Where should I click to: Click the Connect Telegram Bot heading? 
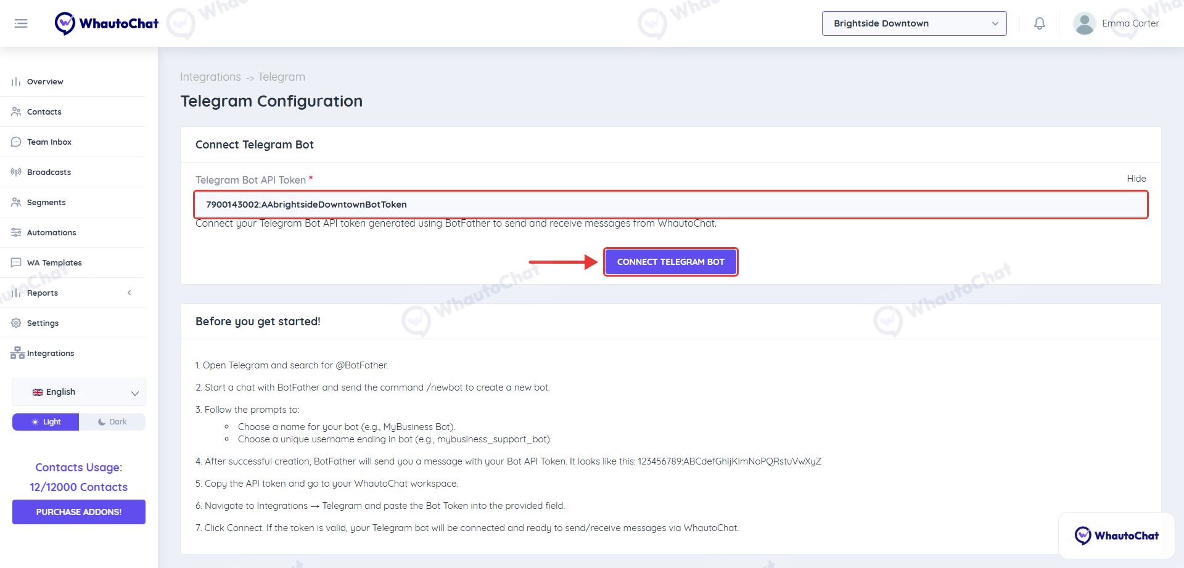pos(255,145)
